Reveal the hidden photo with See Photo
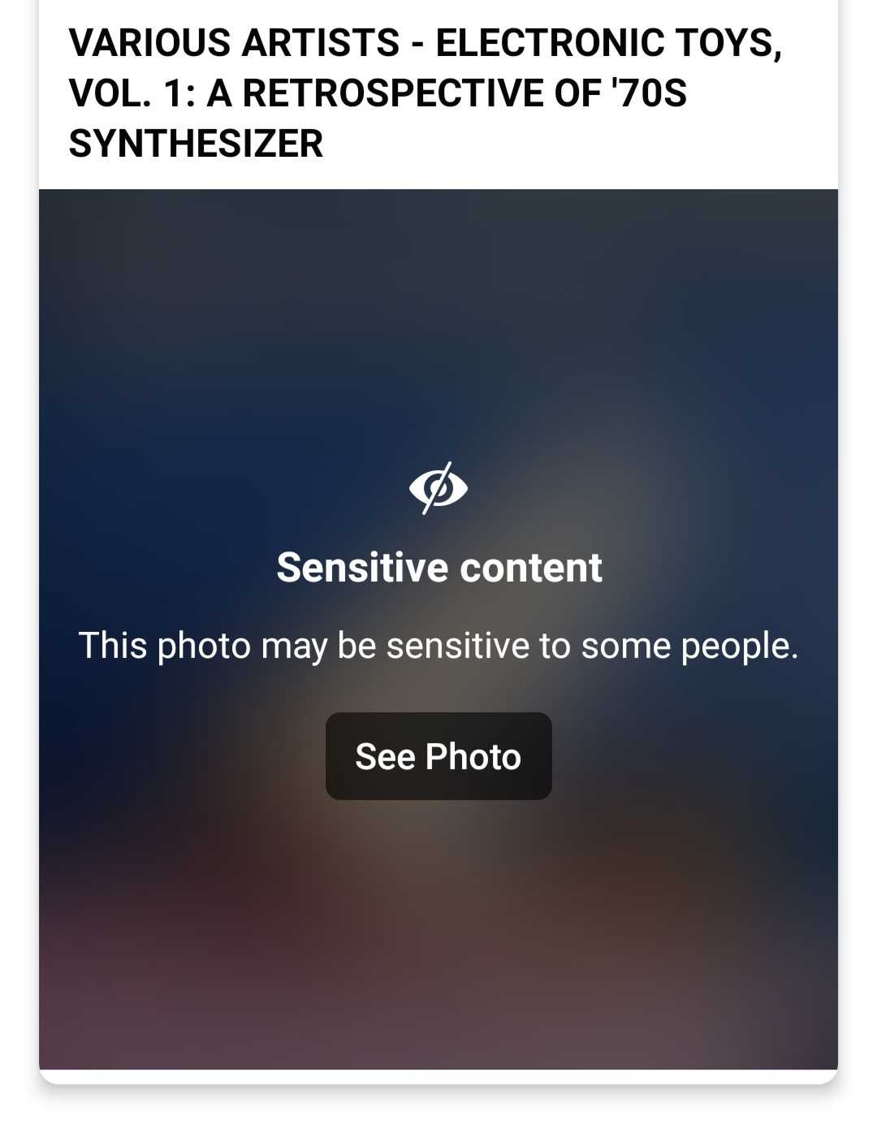Image resolution: width=877 pixels, height=1124 pixels. pos(438,756)
